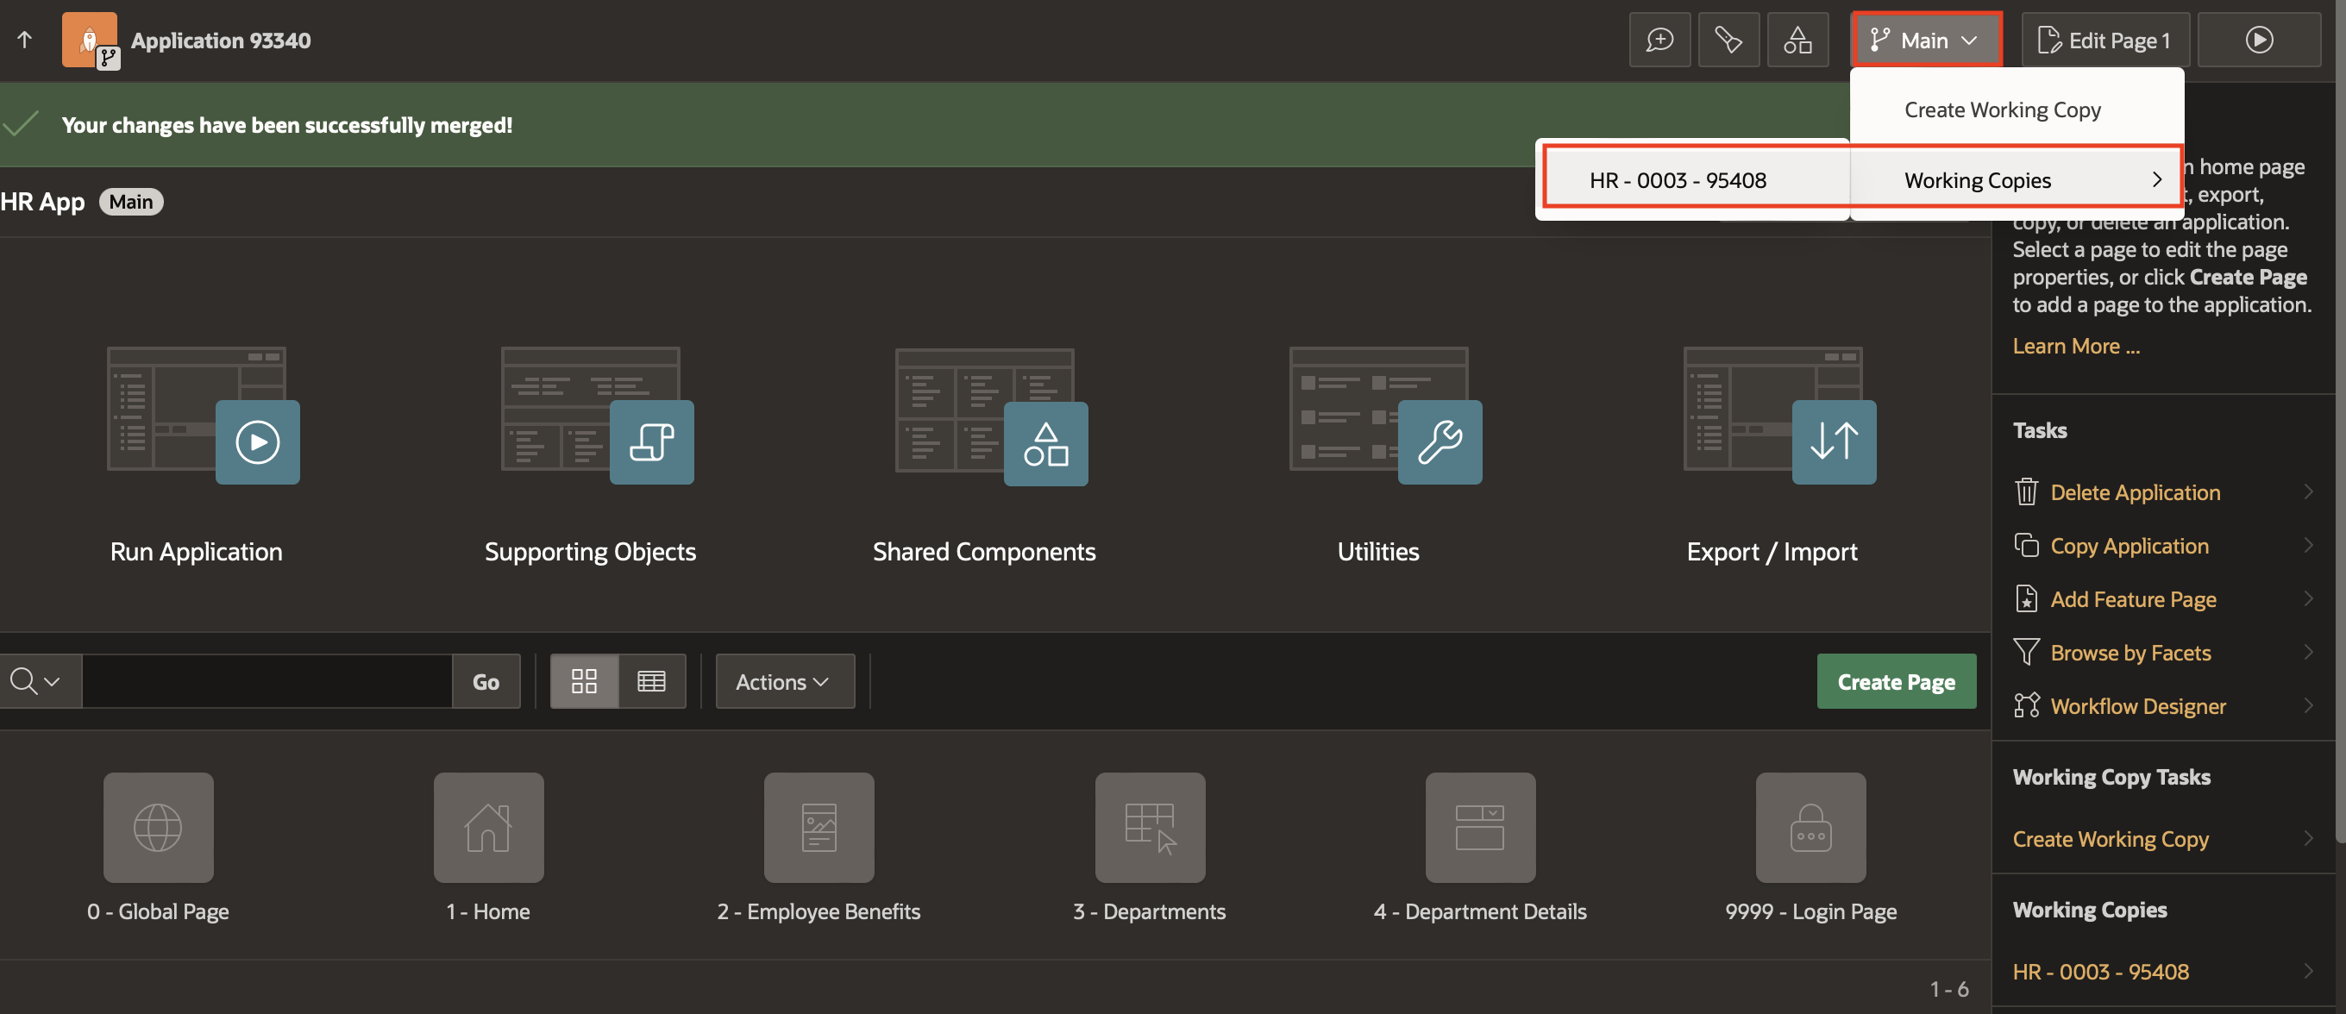
Task: Click Delete Application task link
Action: (2134, 491)
